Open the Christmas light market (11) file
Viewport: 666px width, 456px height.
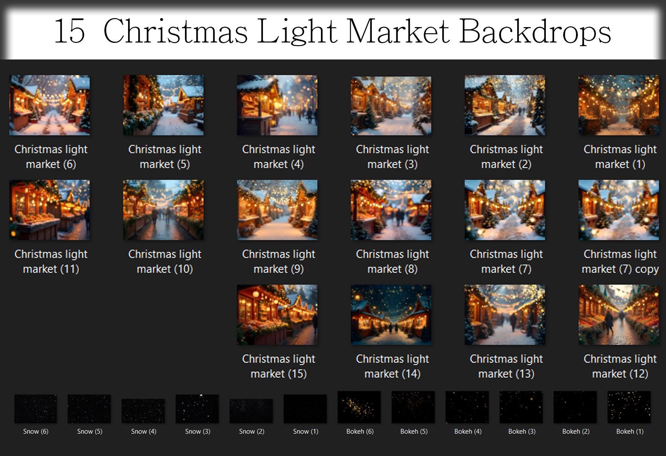(x=49, y=210)
